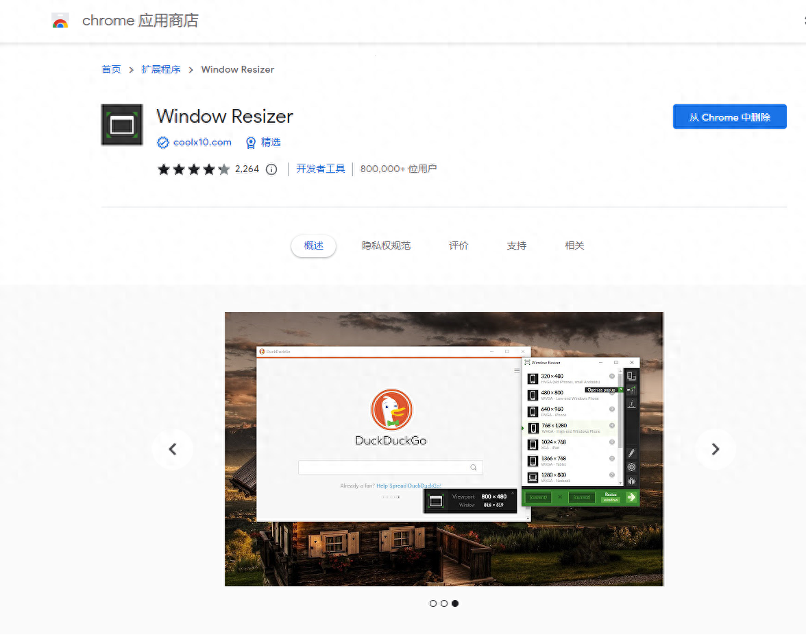Click the verified badge beside coolx10.com

163,143
